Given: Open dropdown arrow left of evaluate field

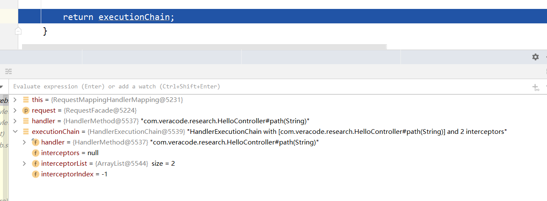Looking at the screenshot, I should (2, 87).
